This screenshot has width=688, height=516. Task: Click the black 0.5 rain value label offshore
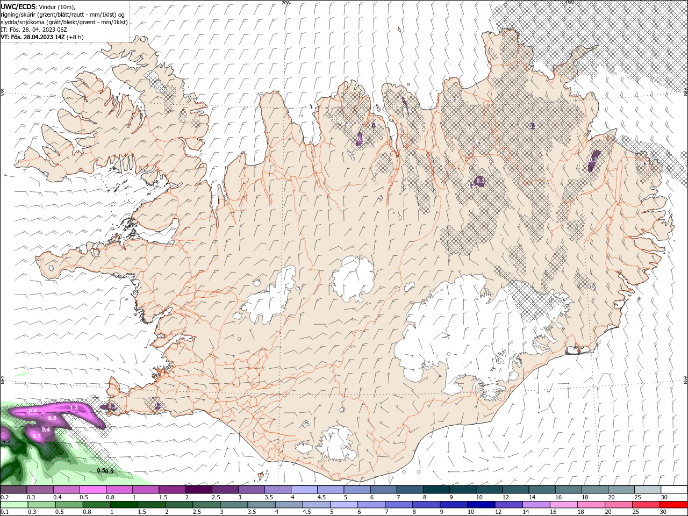tap(105, 470)
